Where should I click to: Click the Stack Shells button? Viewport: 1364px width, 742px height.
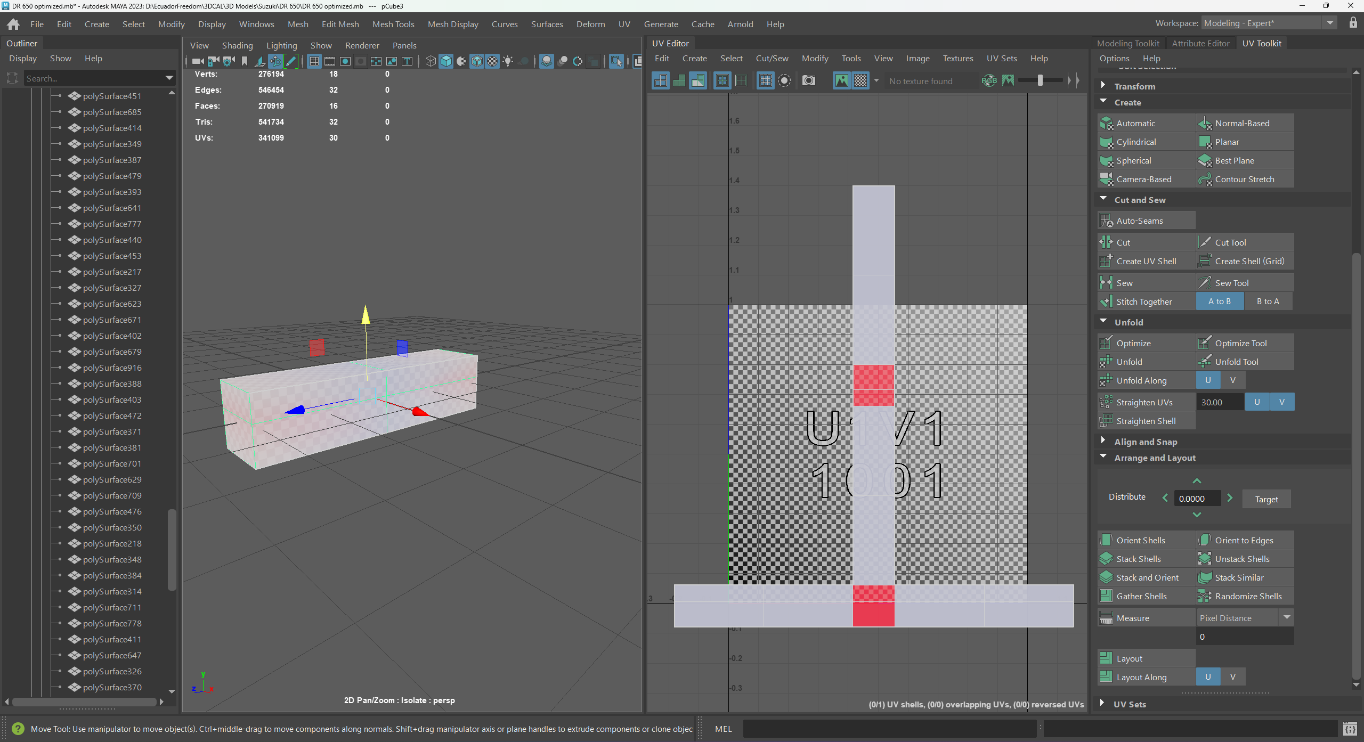point(1146,559)
